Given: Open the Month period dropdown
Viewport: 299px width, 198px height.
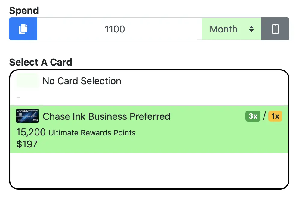Looking at the screenshot, I should 232,29.
